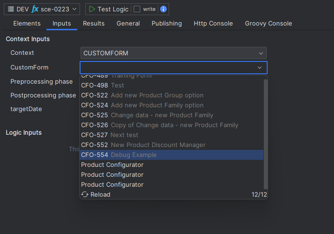
Task: Click the Preprocessing phase label
Action: 42,82
